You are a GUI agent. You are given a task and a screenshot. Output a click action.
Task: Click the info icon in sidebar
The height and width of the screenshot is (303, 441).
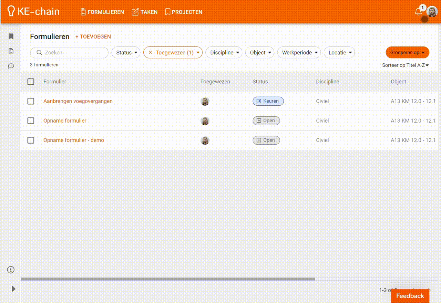tap(11, 270)
